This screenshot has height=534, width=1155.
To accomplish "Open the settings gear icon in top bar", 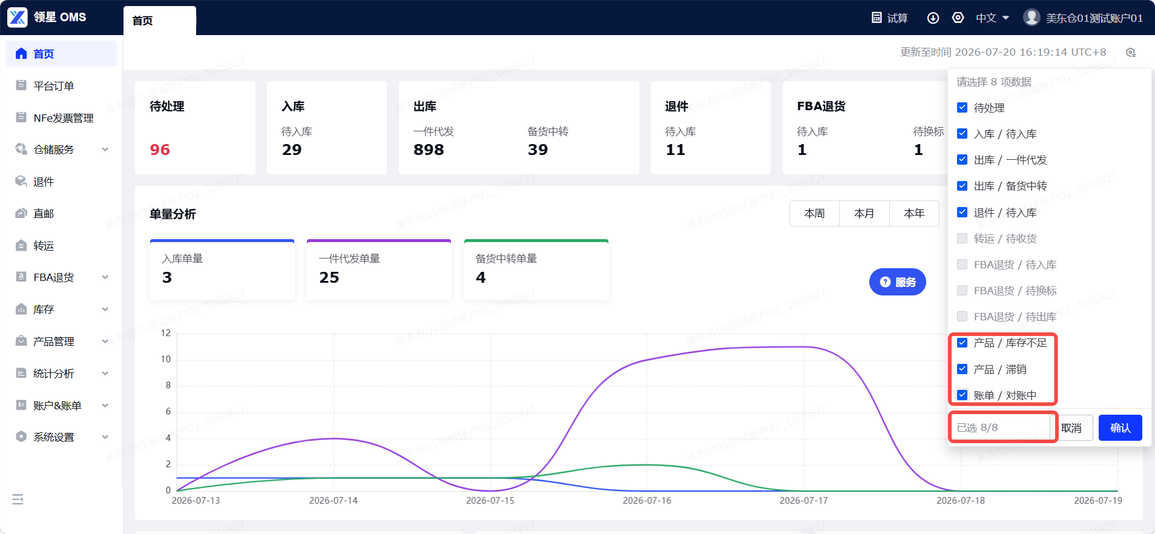I will pos(958,18).
